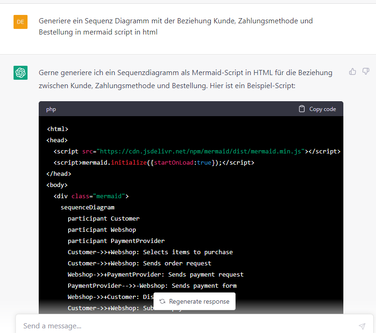Viewport: 376px width, 333px height.
Task: Click the green ChatGPT logo avatar
Action: (x=21, y=73)
